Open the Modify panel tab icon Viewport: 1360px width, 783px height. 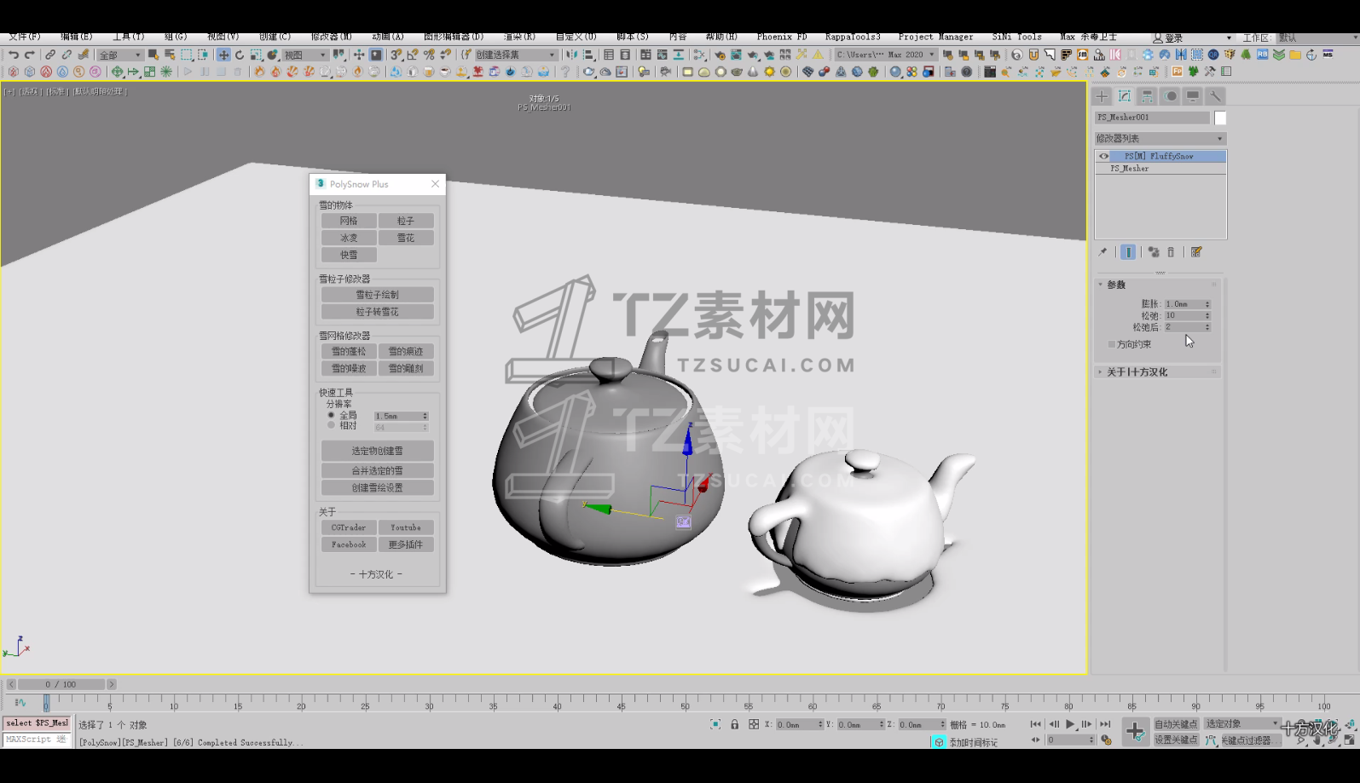point(1125,96)
